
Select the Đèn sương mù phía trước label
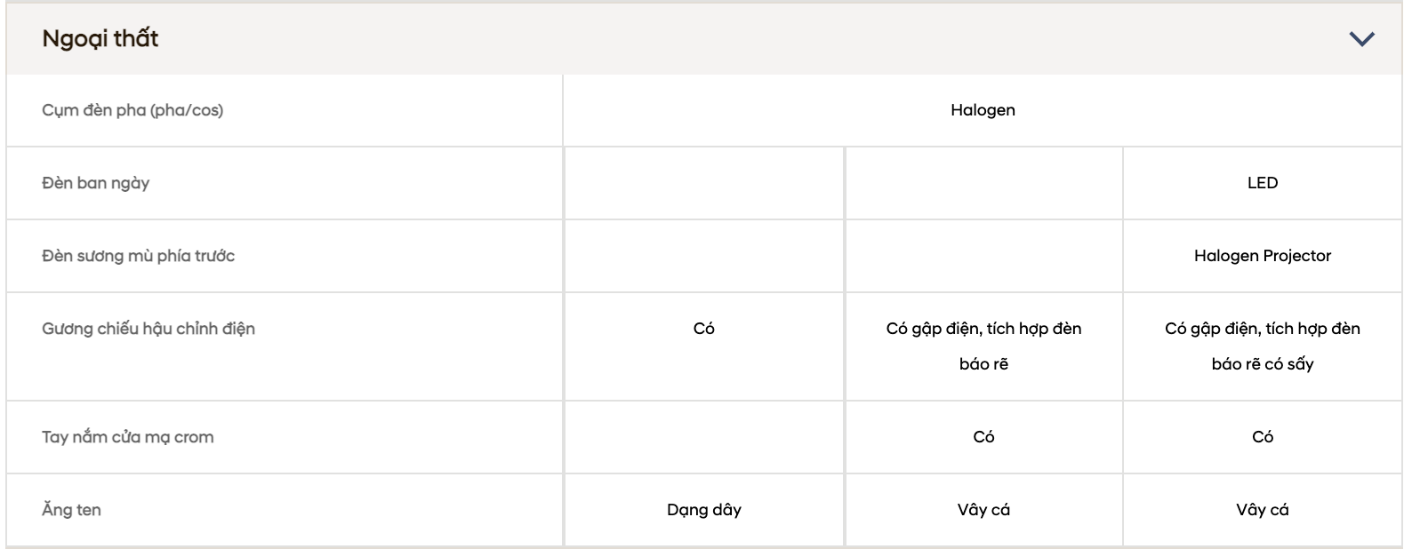[139, 256]
